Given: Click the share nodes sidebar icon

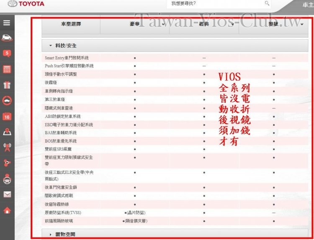Looking at the screenshot, I should (x=7, y=163).
